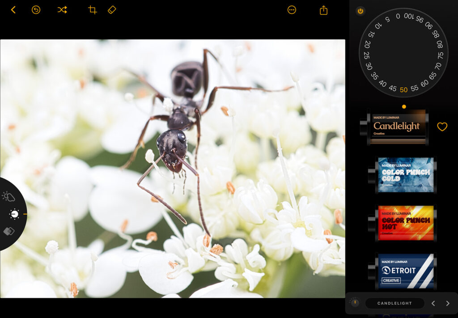Go back using the back chevron
Image resolution: width=458 pixels, height=318 pixels.
coord(13,10)
